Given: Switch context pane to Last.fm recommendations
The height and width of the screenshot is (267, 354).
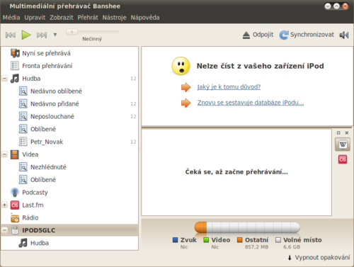Looking at the screenshot, I should (343, 159).
